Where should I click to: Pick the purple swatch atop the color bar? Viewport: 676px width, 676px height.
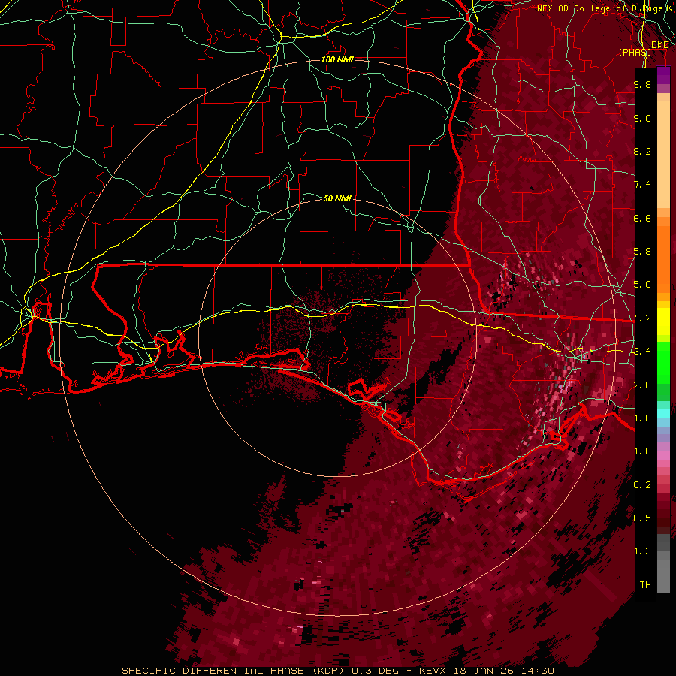663,75
